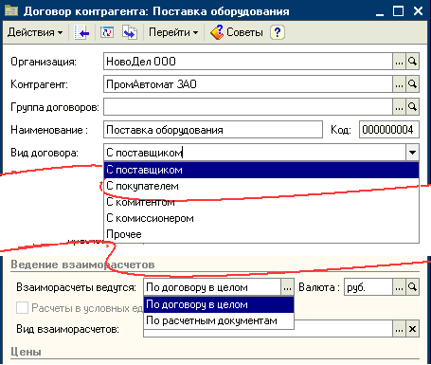Close the Договор контрагента window
Screen dimensions: 431x365
tap(418, 11)
